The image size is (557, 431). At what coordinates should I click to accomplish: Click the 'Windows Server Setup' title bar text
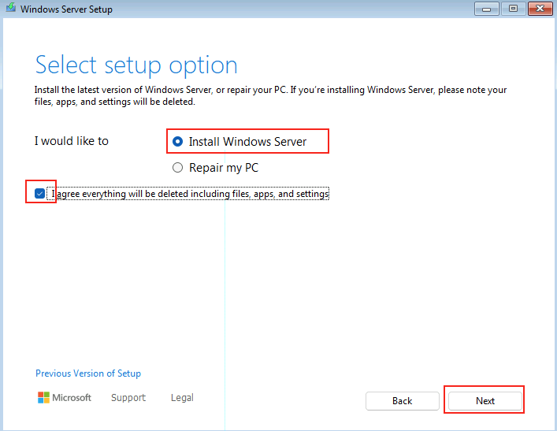click(66, 9)
